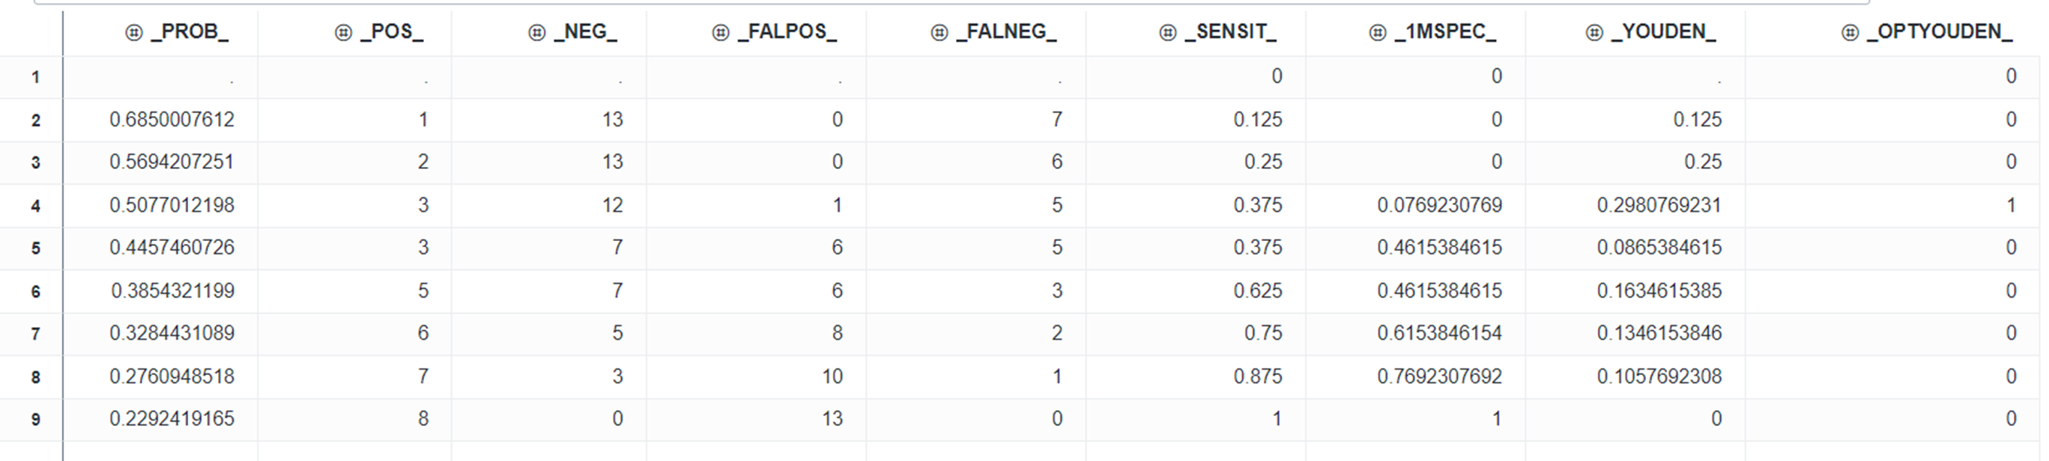Viewport: 2049px width, 461px height.
Task: Click the numeric icon left of _YOUDEN_
Action: pos(1594,31)
